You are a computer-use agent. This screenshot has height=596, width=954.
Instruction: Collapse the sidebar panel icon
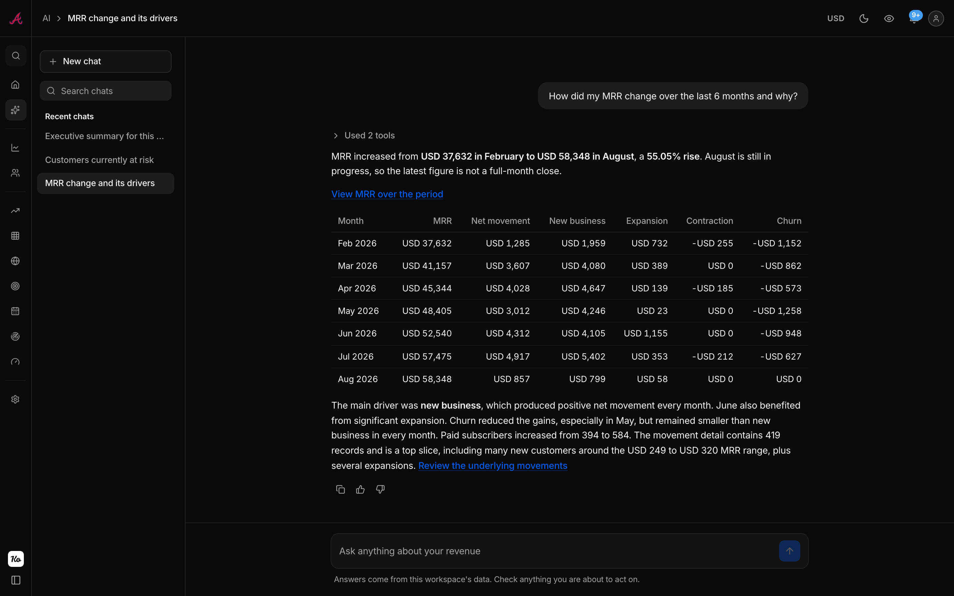(16, 580)
